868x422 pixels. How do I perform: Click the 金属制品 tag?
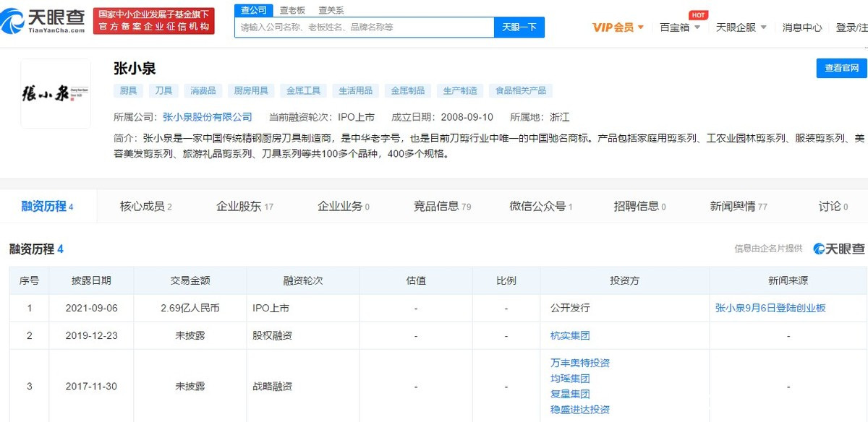[408, 90]
